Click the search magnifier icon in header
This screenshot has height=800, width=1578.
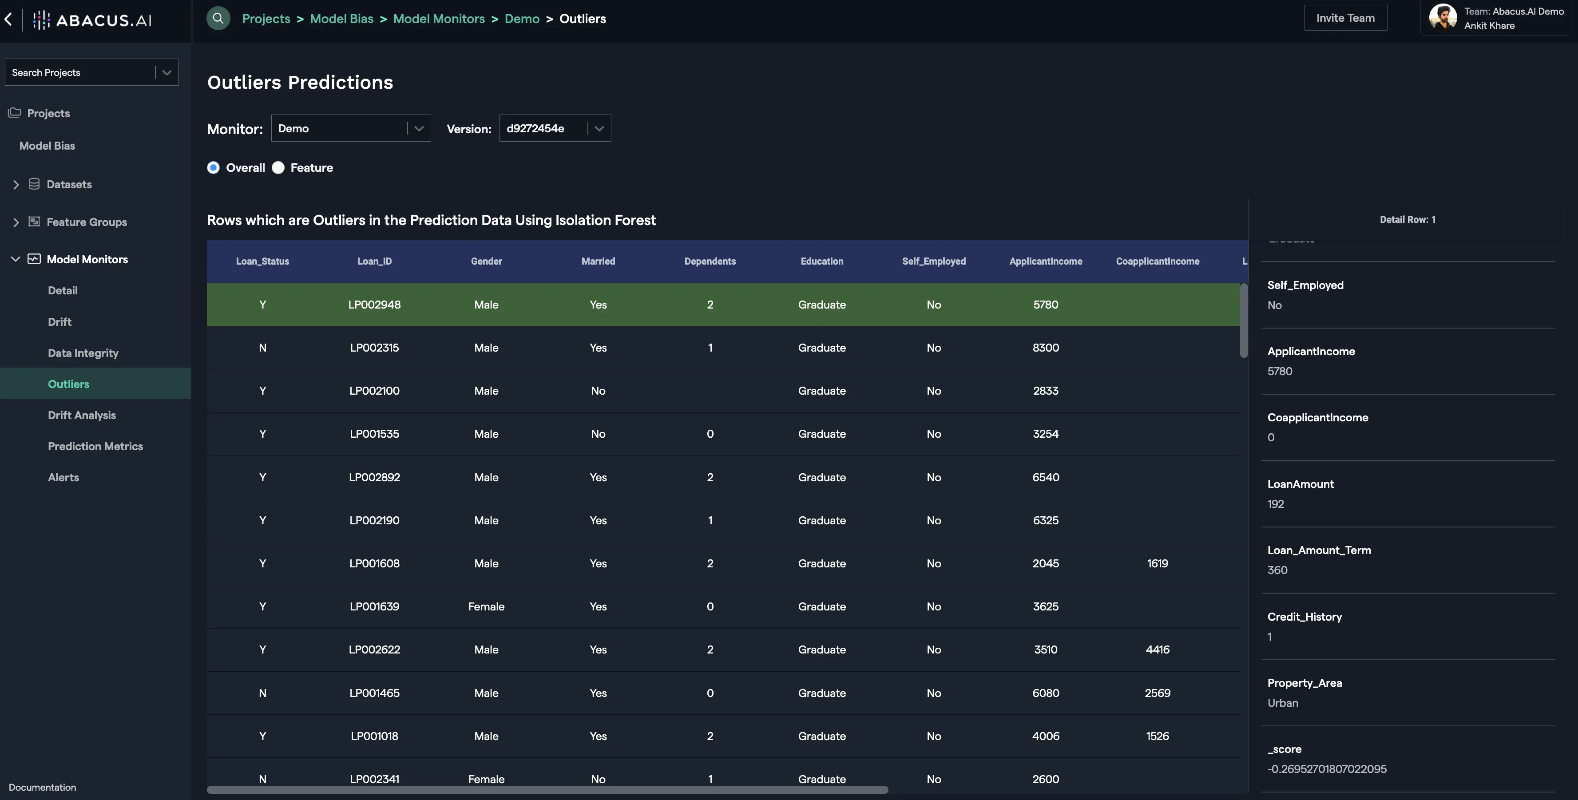(x=218, y=18)
